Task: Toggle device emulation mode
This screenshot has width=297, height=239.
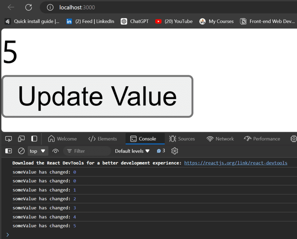Action: tap(21, 139)
